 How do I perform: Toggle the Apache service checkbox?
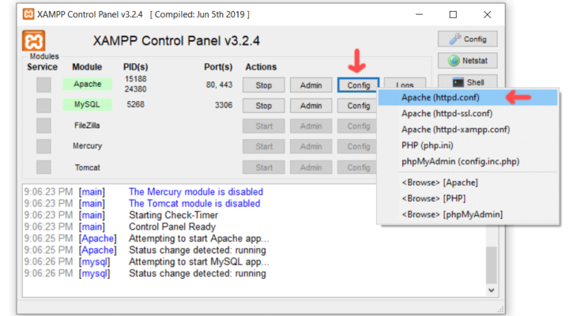(43, 85)
